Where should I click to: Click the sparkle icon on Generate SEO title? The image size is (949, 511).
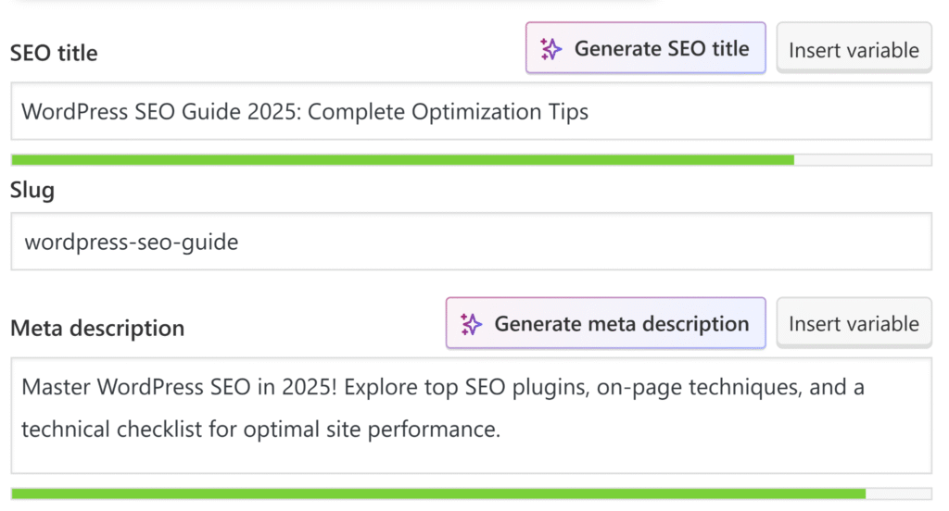[x=550, y=49]
